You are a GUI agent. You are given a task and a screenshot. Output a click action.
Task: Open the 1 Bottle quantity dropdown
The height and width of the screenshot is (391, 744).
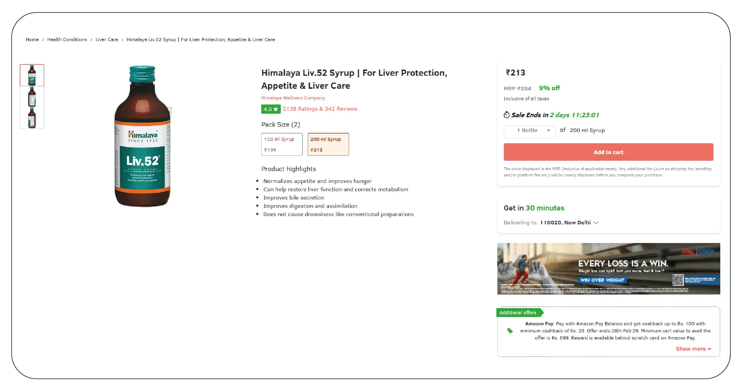529,131
